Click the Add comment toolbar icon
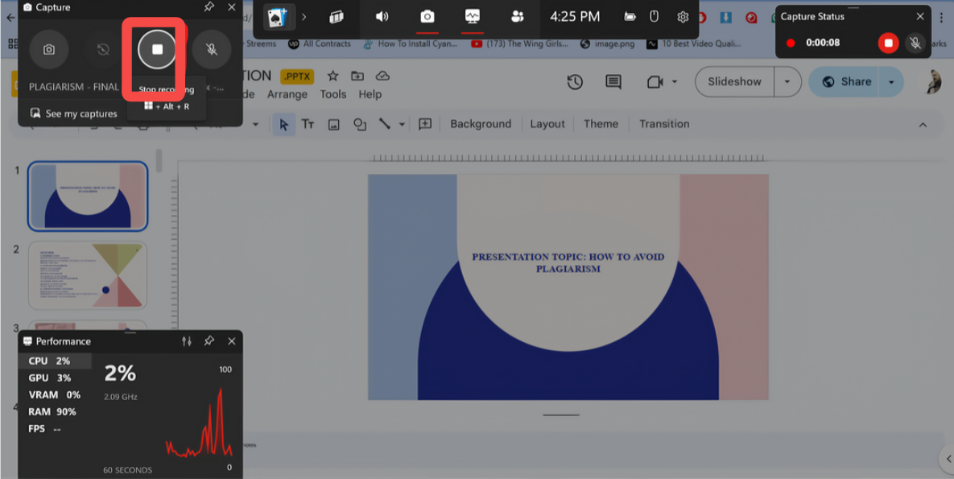This screenshot has width=954, height=479. (x=425, y=124)
